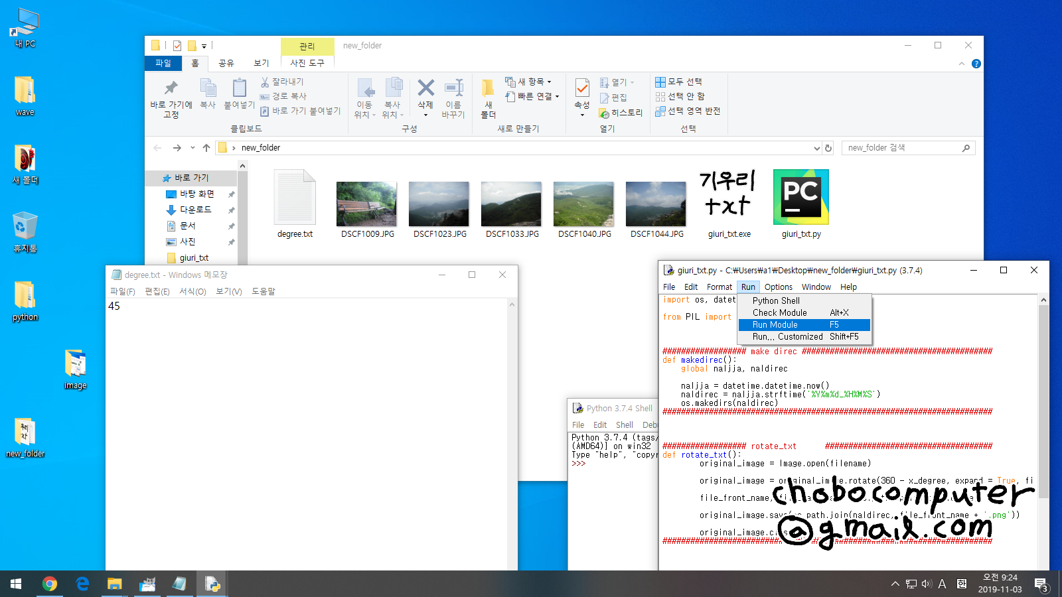1062x597 pixels.
Task: Open 서식 (Format) menu in Notepad
Action: tap(192, 291)
